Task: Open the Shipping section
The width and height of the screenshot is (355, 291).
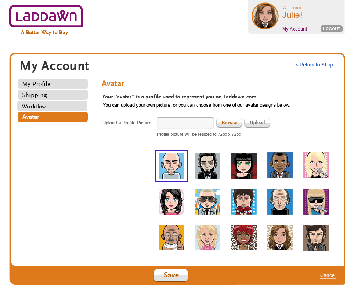Action: (x=53, y=95)
